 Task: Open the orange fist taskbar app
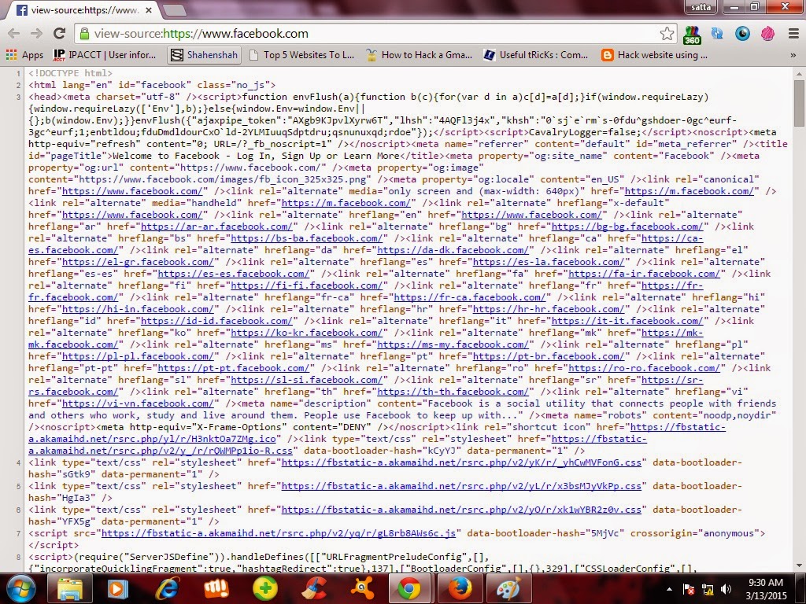216,588
